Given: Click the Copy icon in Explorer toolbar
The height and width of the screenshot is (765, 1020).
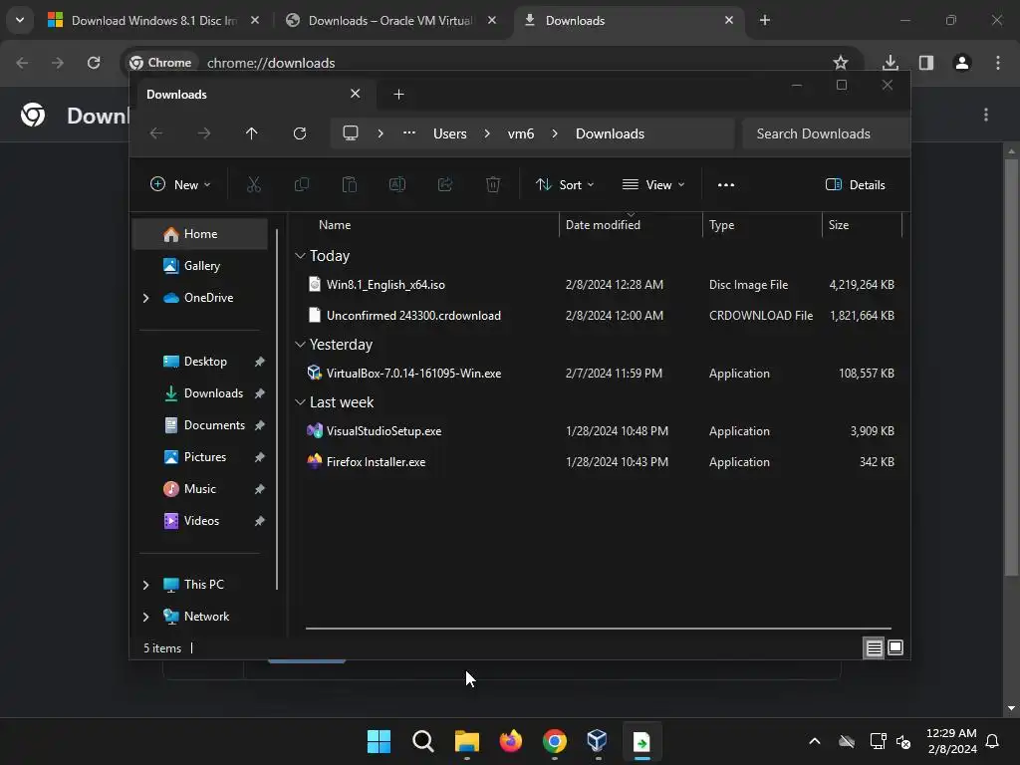Looking at the screenshot, I should (x=301, y=184).
